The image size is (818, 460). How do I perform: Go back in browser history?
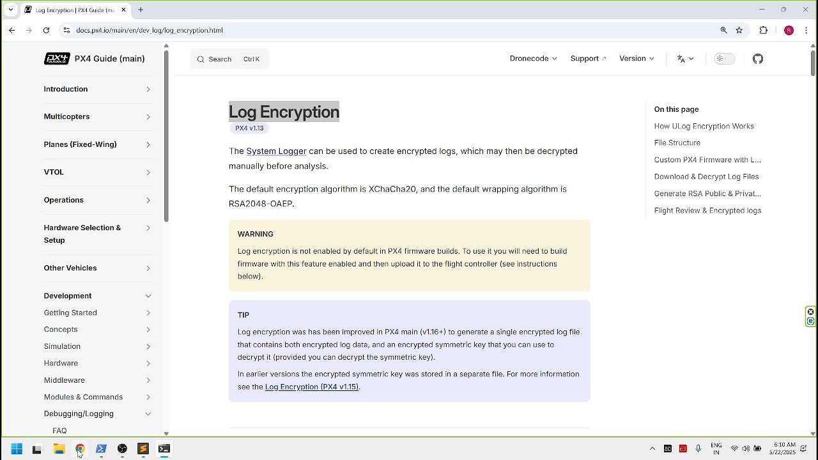[12, 30]
